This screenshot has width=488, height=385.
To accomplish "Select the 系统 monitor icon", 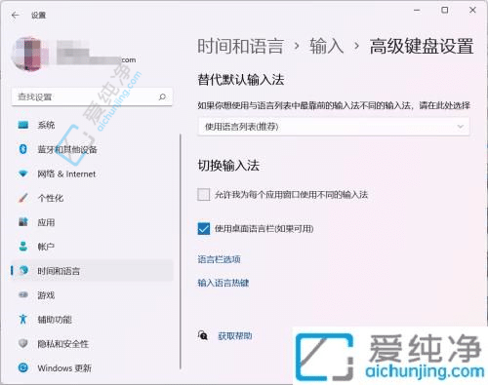I will tap(23, 125).
